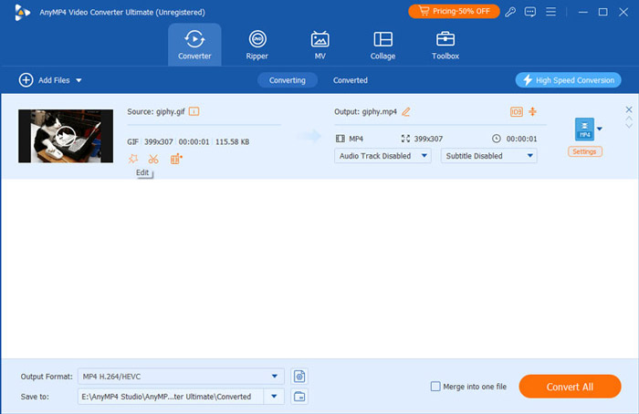Click the Save to path field

tap(171, 397)
